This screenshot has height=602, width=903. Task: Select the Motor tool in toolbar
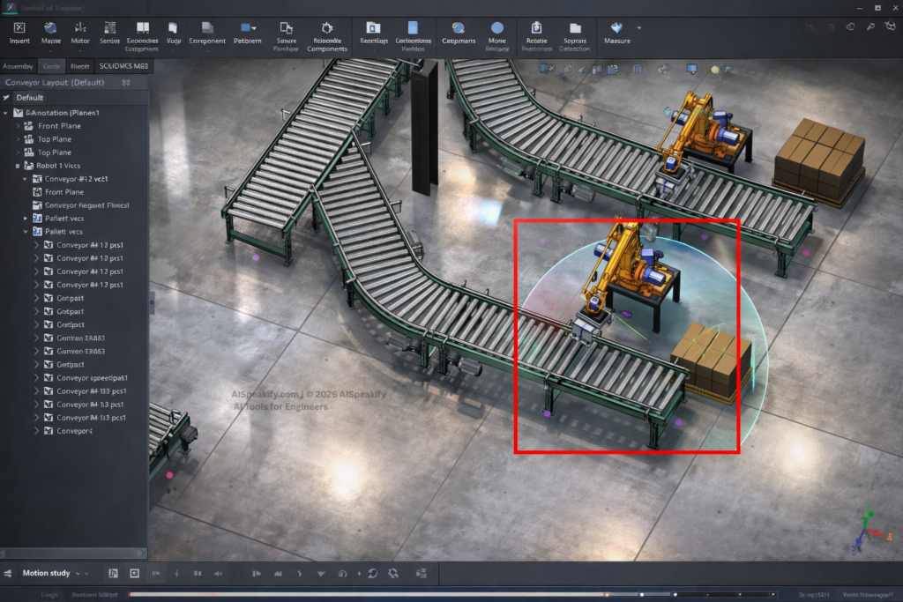click(80, 28)
